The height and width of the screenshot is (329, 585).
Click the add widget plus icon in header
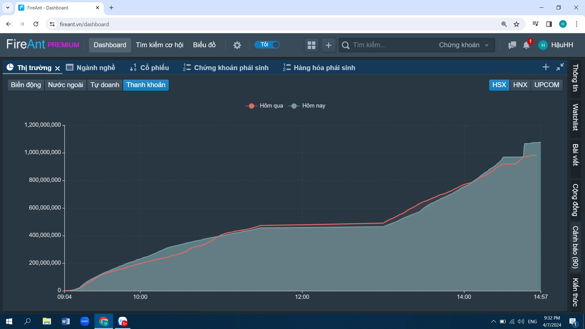(328, 45)
